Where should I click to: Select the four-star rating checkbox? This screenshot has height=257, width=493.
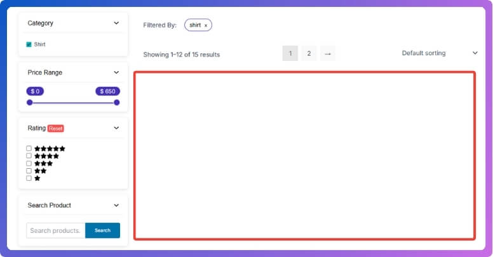(29, 155)
